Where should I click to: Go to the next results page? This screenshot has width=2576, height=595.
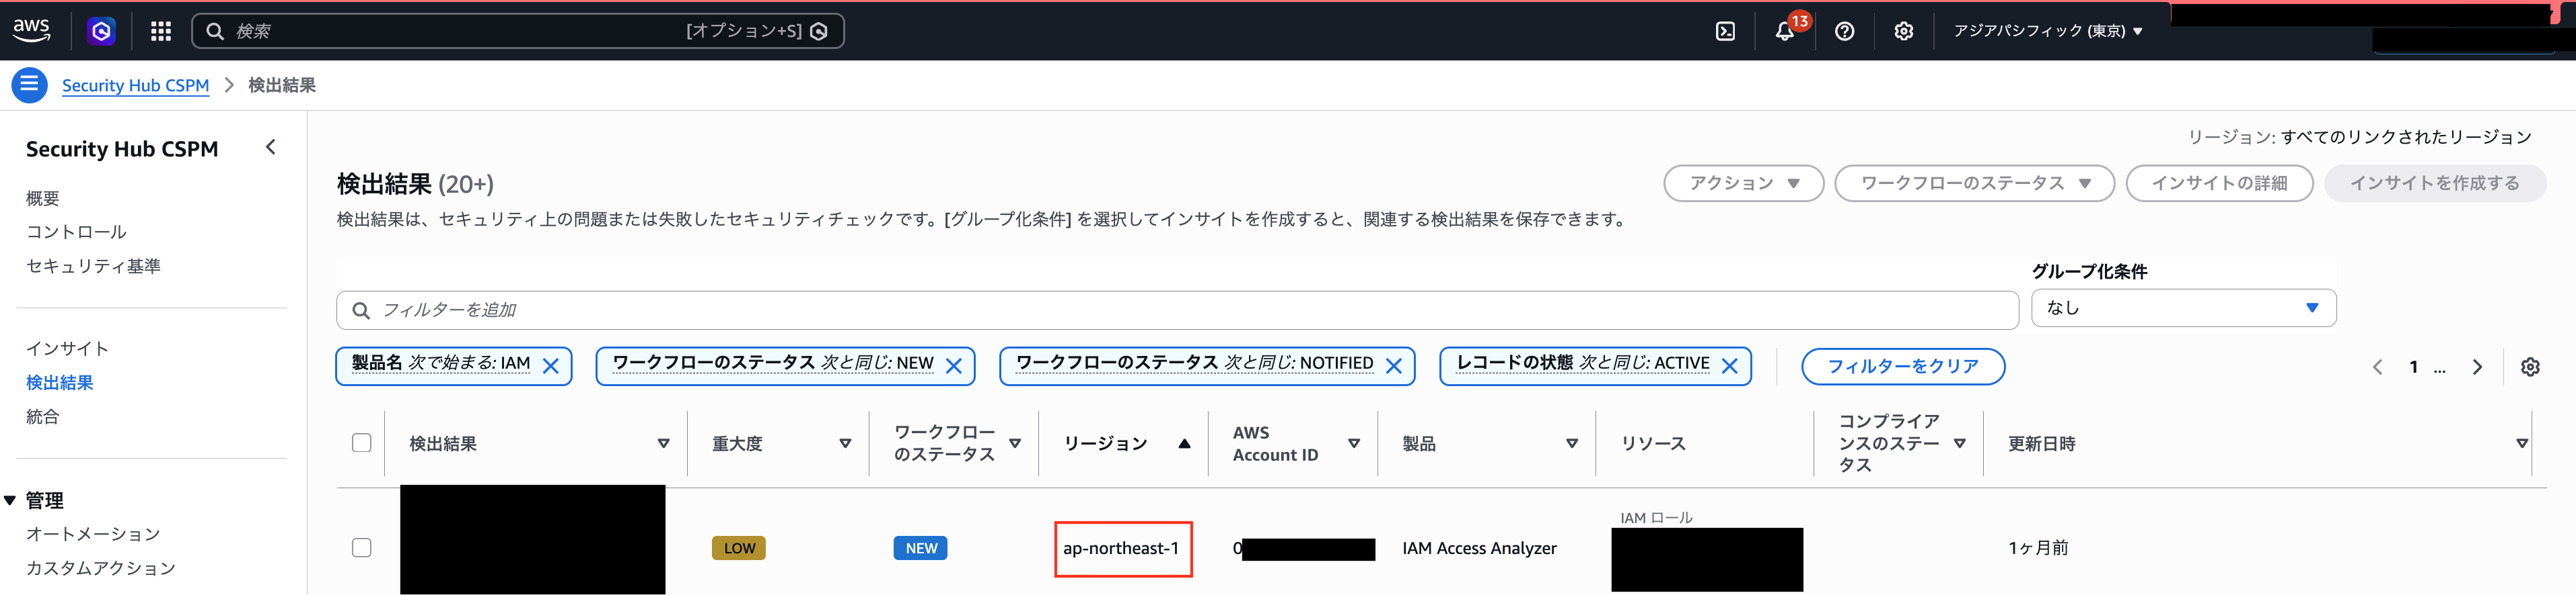pyautogui.click(x=2477, y=367)
